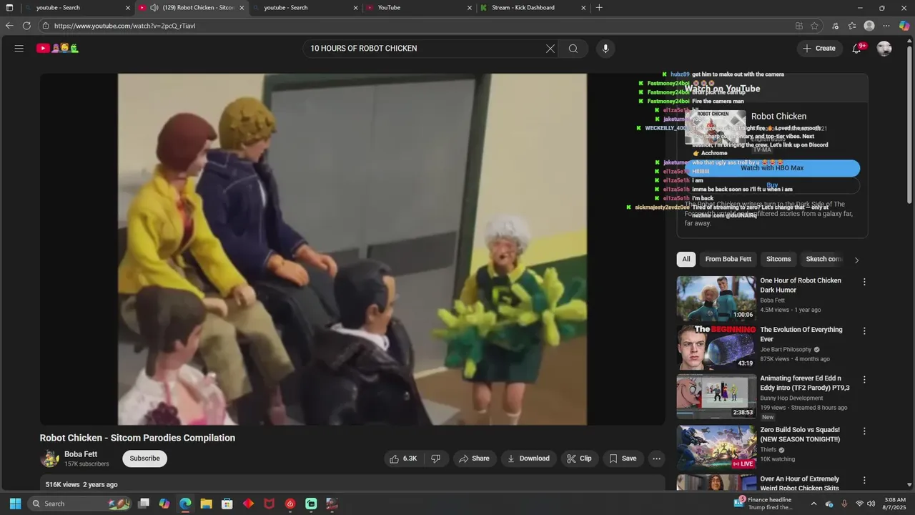The width and height of the screenshot is (915, 515).
Task: Switch to the YouTube tab
Action: pos(418,8)
